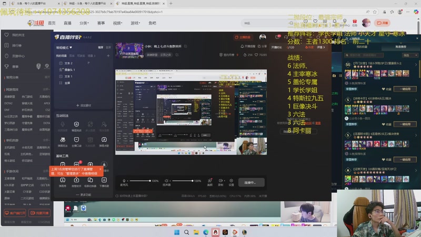The width and height of the screenshot is (421, 237).
Task: Open the 常规模式 mode dropdown
Action: click(x=64, y=47)
